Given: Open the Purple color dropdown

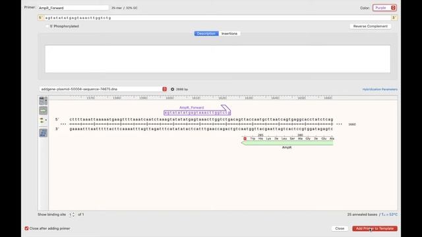Looking at the screenshot, I should pos(384,8).
